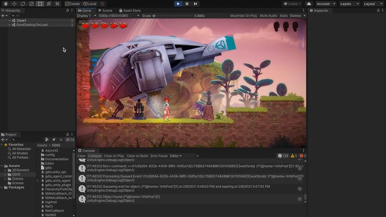Toggle Mute Audio in Game view
The width and height of the screenshot is (386, 217).
click(x=268, y=16)
